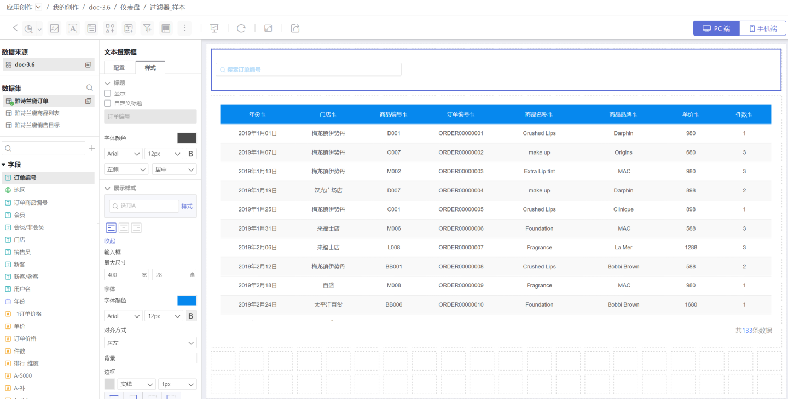
Task: Click the refresh icon in toolbar
Action: click(x=241, y=28)
